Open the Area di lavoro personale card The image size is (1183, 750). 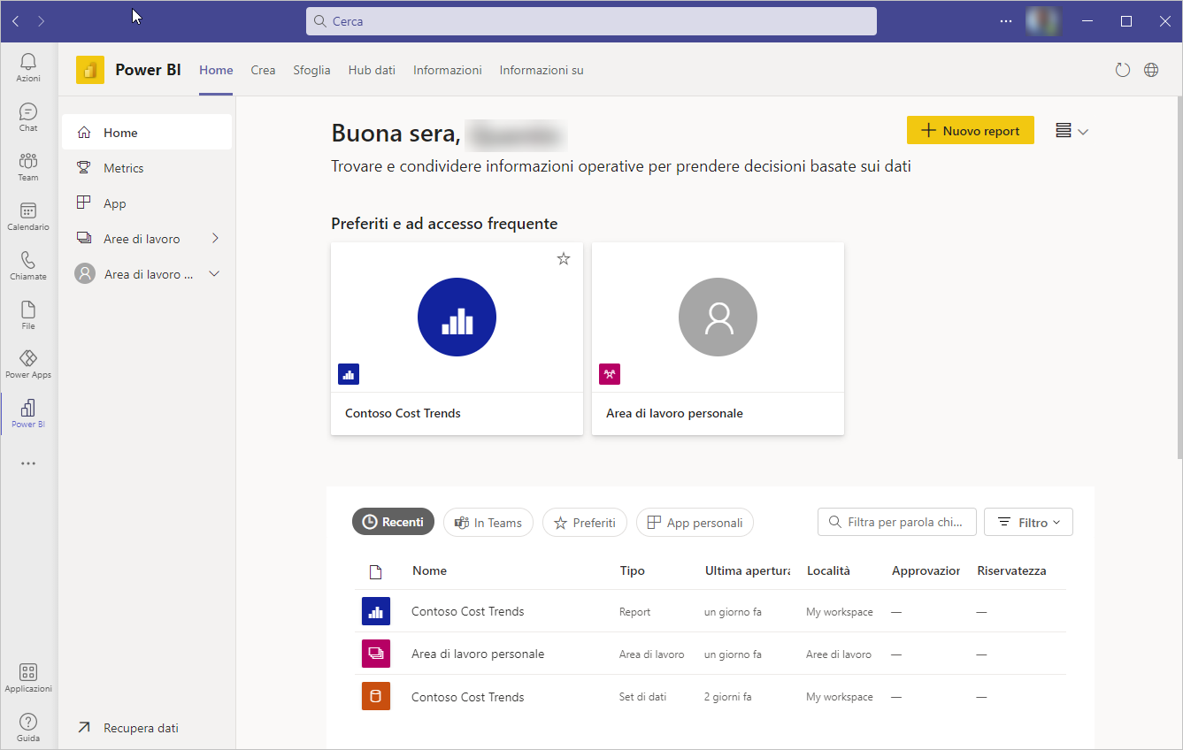(x=718, y=339)
